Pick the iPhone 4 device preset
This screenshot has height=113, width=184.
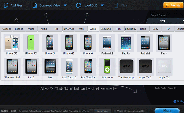pyautogui.click(x=88, y=43)
